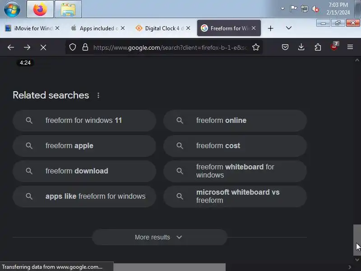Open the clock showing 7:03 PM

tap(338, 9)
